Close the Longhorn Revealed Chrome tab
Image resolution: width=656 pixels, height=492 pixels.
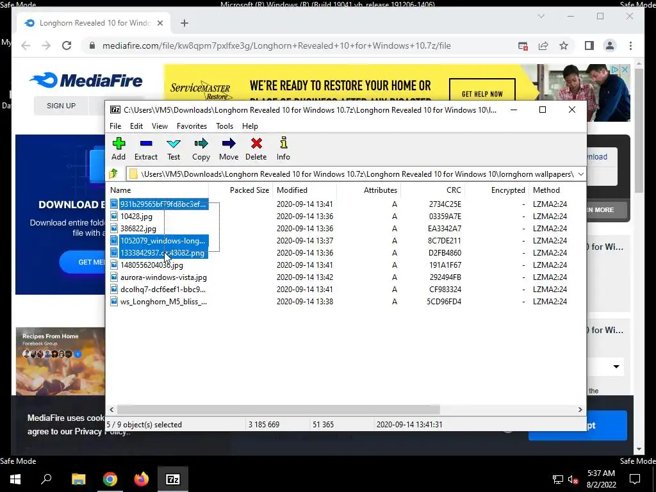tap(160, 23)
